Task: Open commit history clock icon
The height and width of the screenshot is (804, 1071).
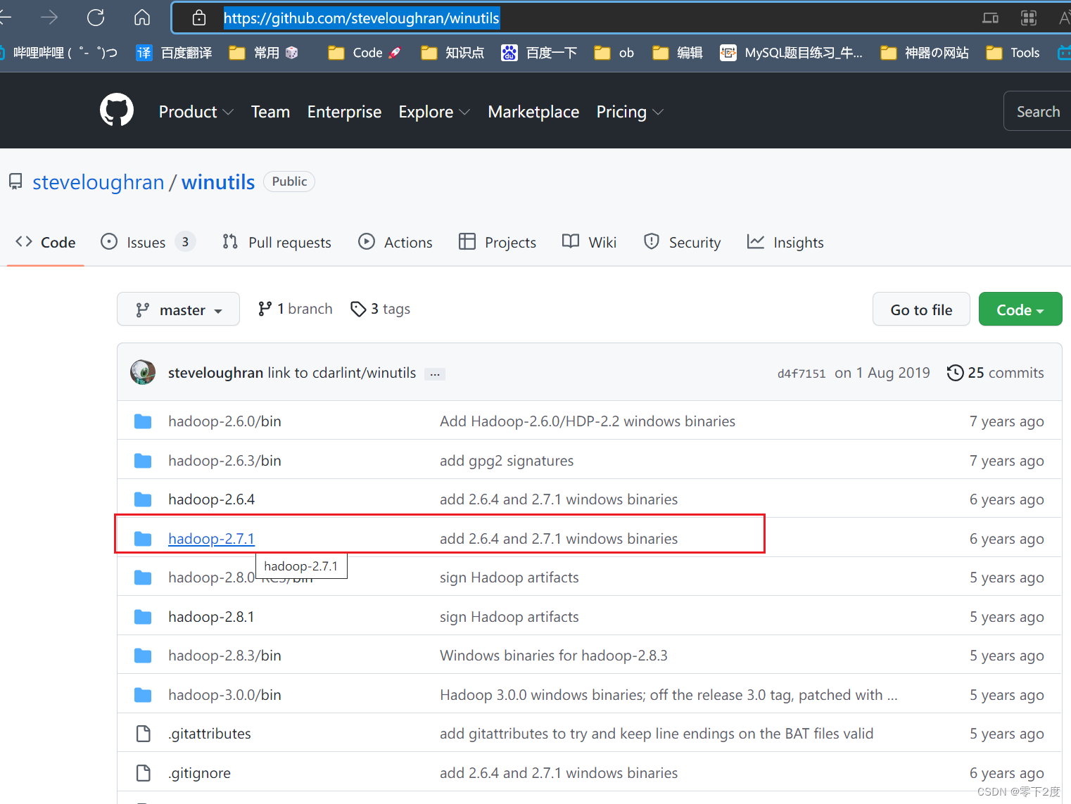Action: coord(955,373)
